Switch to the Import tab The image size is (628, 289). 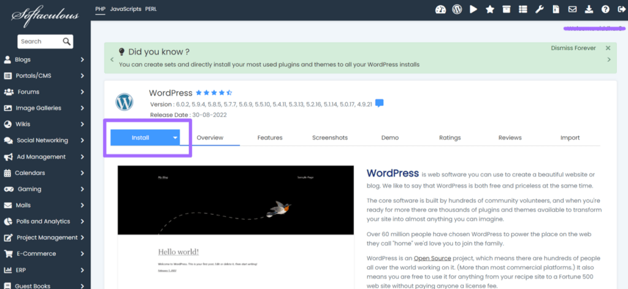coord(570,138)
